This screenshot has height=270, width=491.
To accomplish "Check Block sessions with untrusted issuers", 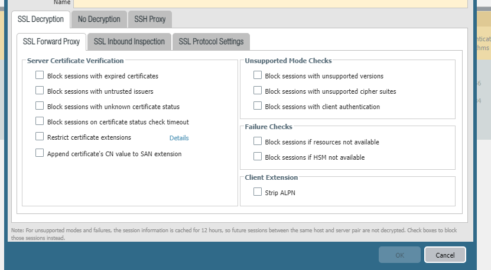I will (40, 91).
